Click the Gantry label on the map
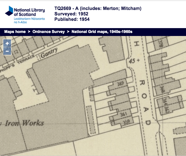 49,54
